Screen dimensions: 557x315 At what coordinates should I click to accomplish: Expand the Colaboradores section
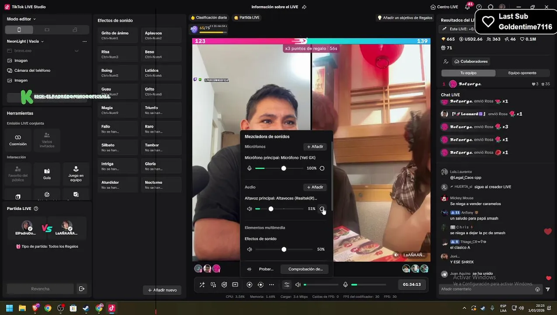471,62
